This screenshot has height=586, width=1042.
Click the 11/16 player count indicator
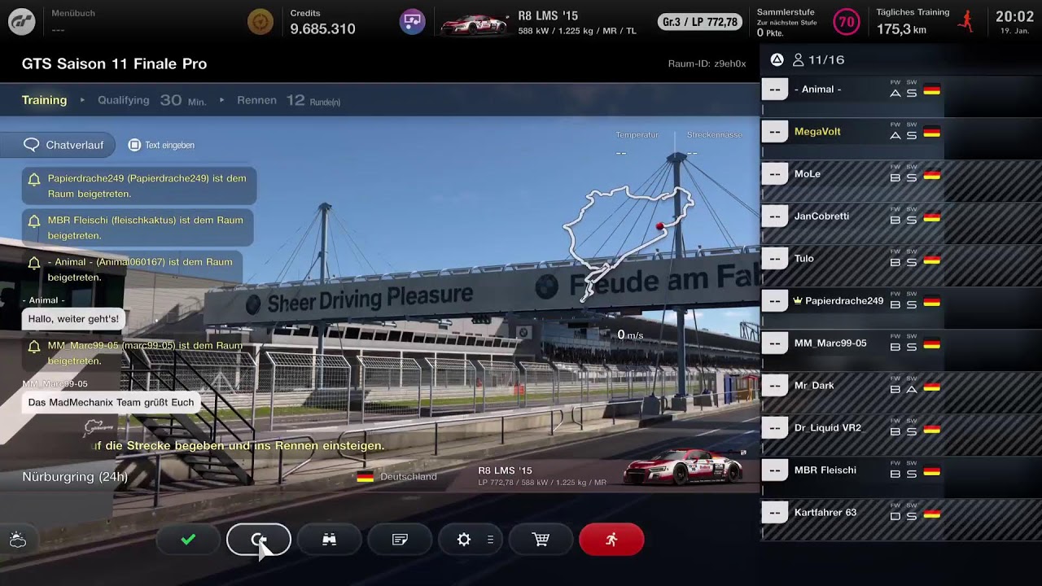[818, 59]
